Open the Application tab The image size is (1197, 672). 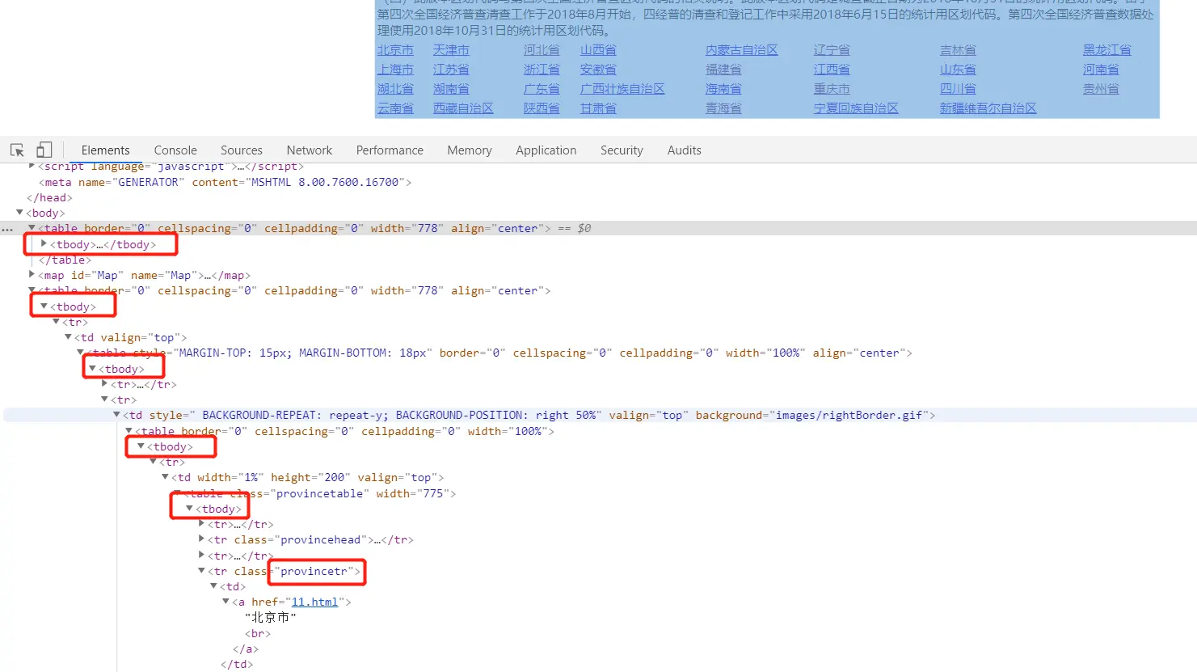point(546,150)
